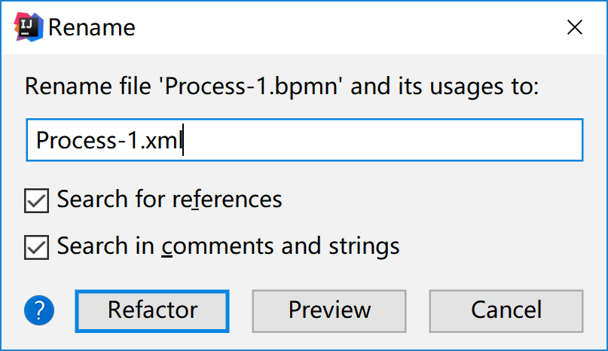
Task: Place cursor before 'Process' in name field
Action: (37, 141)
